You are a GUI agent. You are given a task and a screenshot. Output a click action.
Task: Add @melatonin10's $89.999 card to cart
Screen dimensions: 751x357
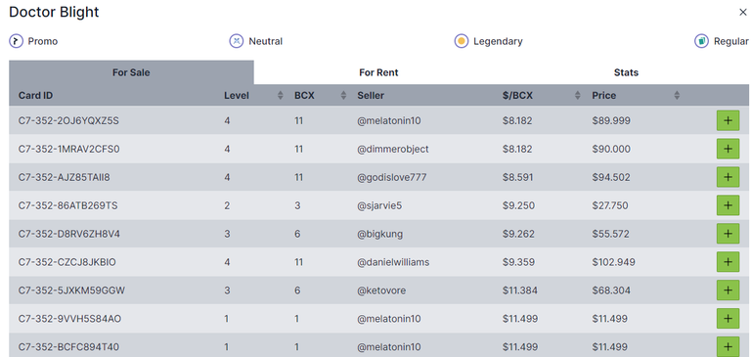click(728, 120)
